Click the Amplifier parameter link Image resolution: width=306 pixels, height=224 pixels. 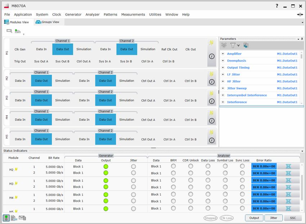234,54
